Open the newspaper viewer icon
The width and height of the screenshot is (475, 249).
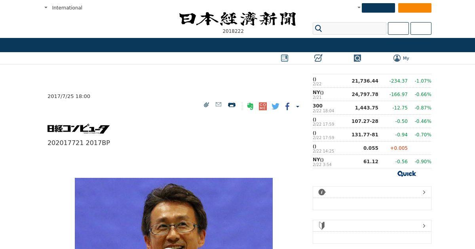pyautogui.click(x=285, y=58)
